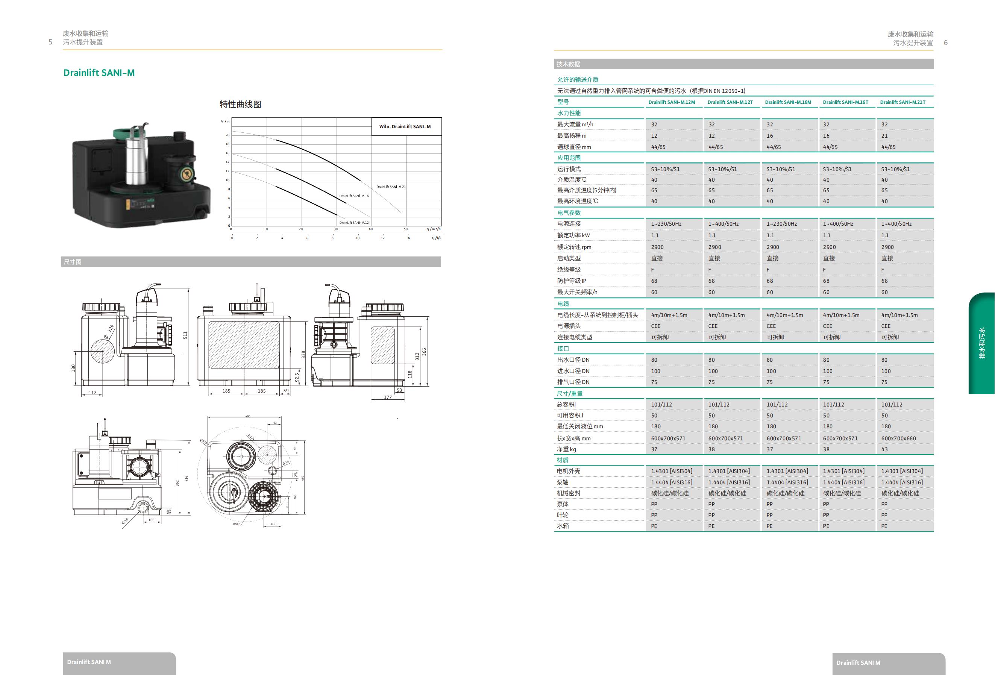Image resolution: width=995 pixels, height=675 pixels.
Task: Click the '可用容积 l' row label
Action: coord(569,416)
